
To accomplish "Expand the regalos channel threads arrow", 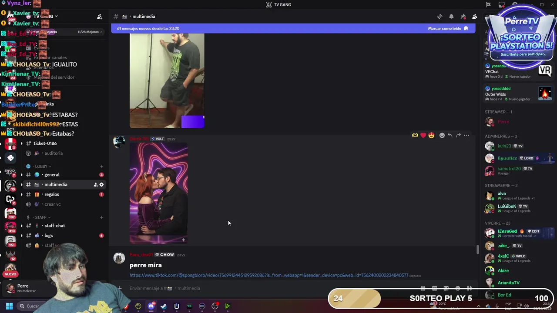I will 21,194.
